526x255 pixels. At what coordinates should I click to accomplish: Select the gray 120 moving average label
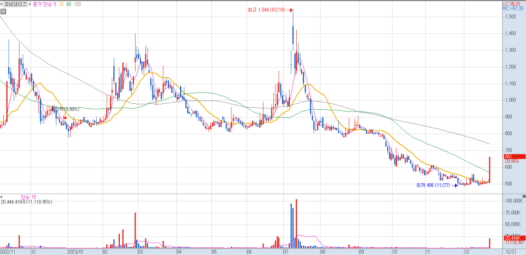pos(77,4)
